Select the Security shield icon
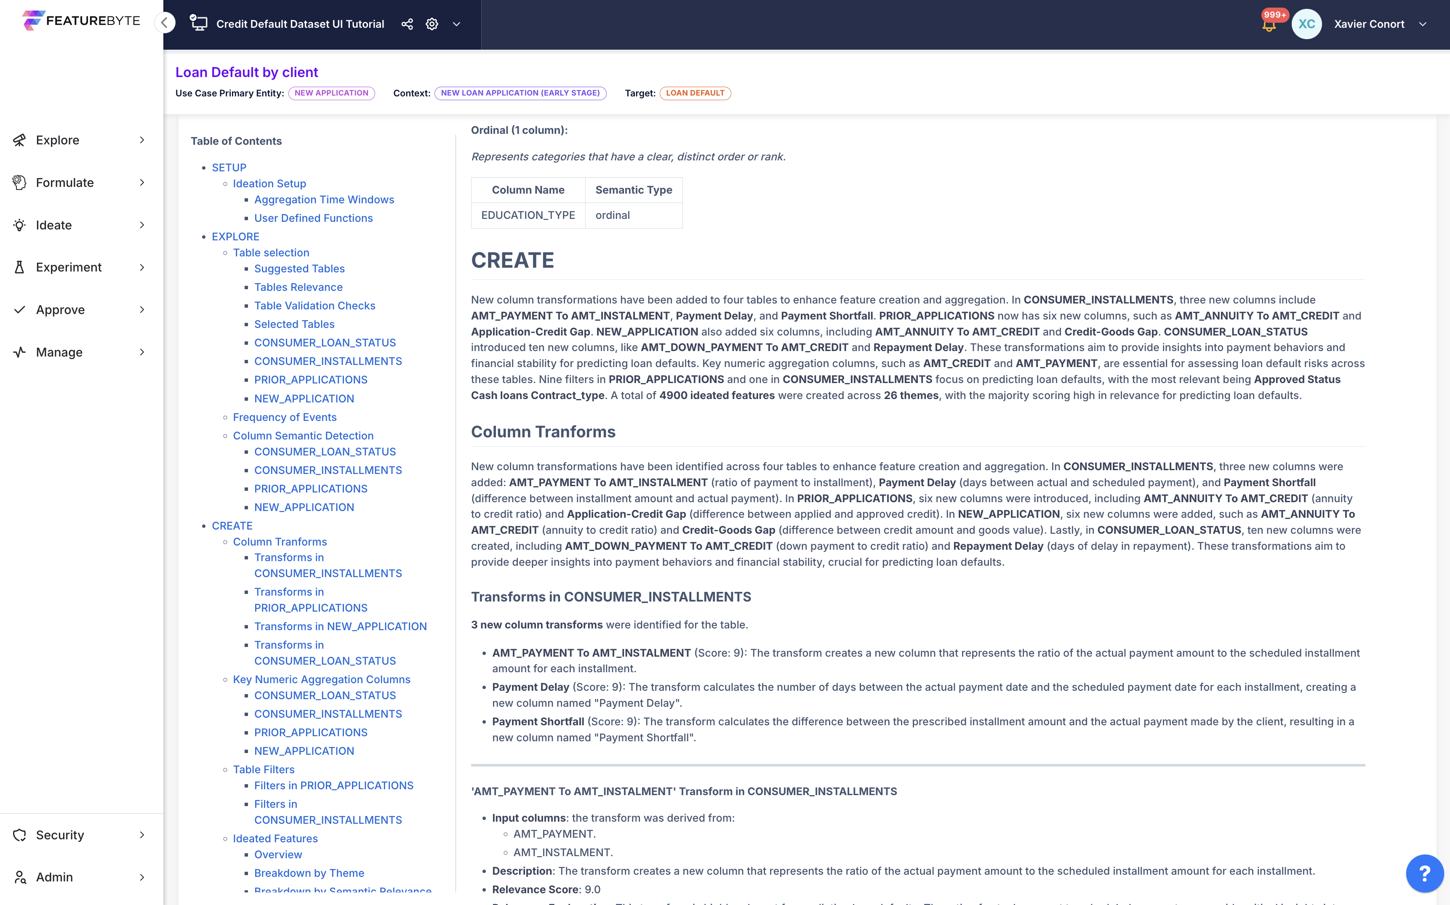Screen dimensions: 1450x905 pos(19,834)
